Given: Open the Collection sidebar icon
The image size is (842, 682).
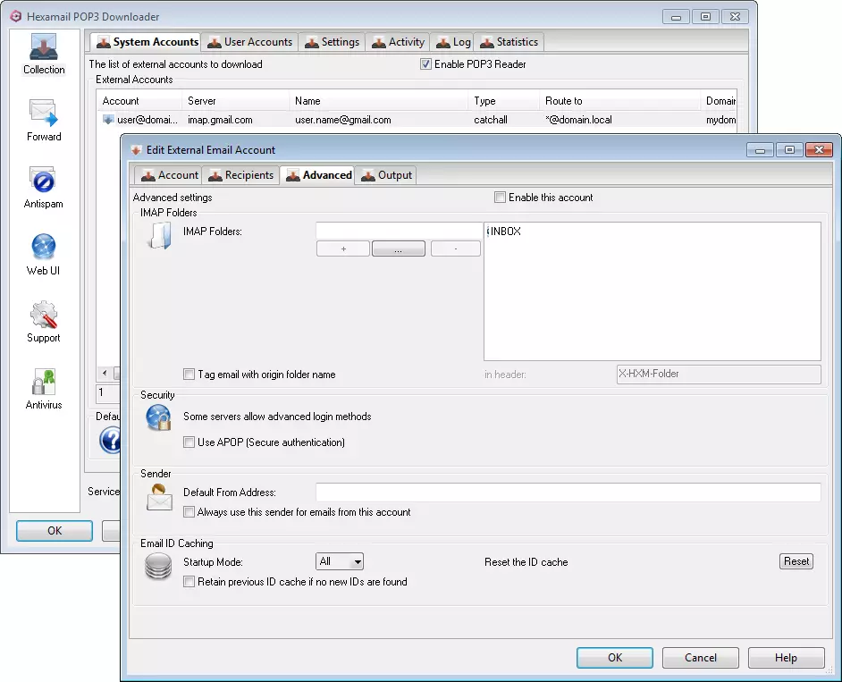Looking at the screenshot, I should [x=44, y=48].
